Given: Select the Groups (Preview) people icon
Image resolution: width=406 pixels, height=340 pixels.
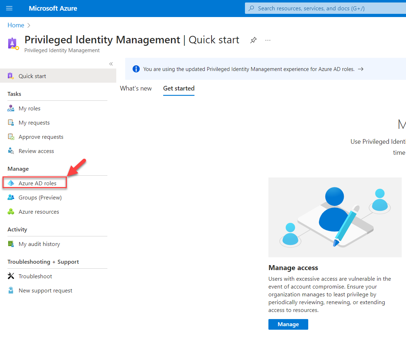Looking at the screenshot, I should coord(11,197).
